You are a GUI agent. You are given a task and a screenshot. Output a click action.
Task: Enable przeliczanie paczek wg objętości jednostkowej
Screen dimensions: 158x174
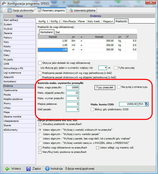click(x=40, y=77)
